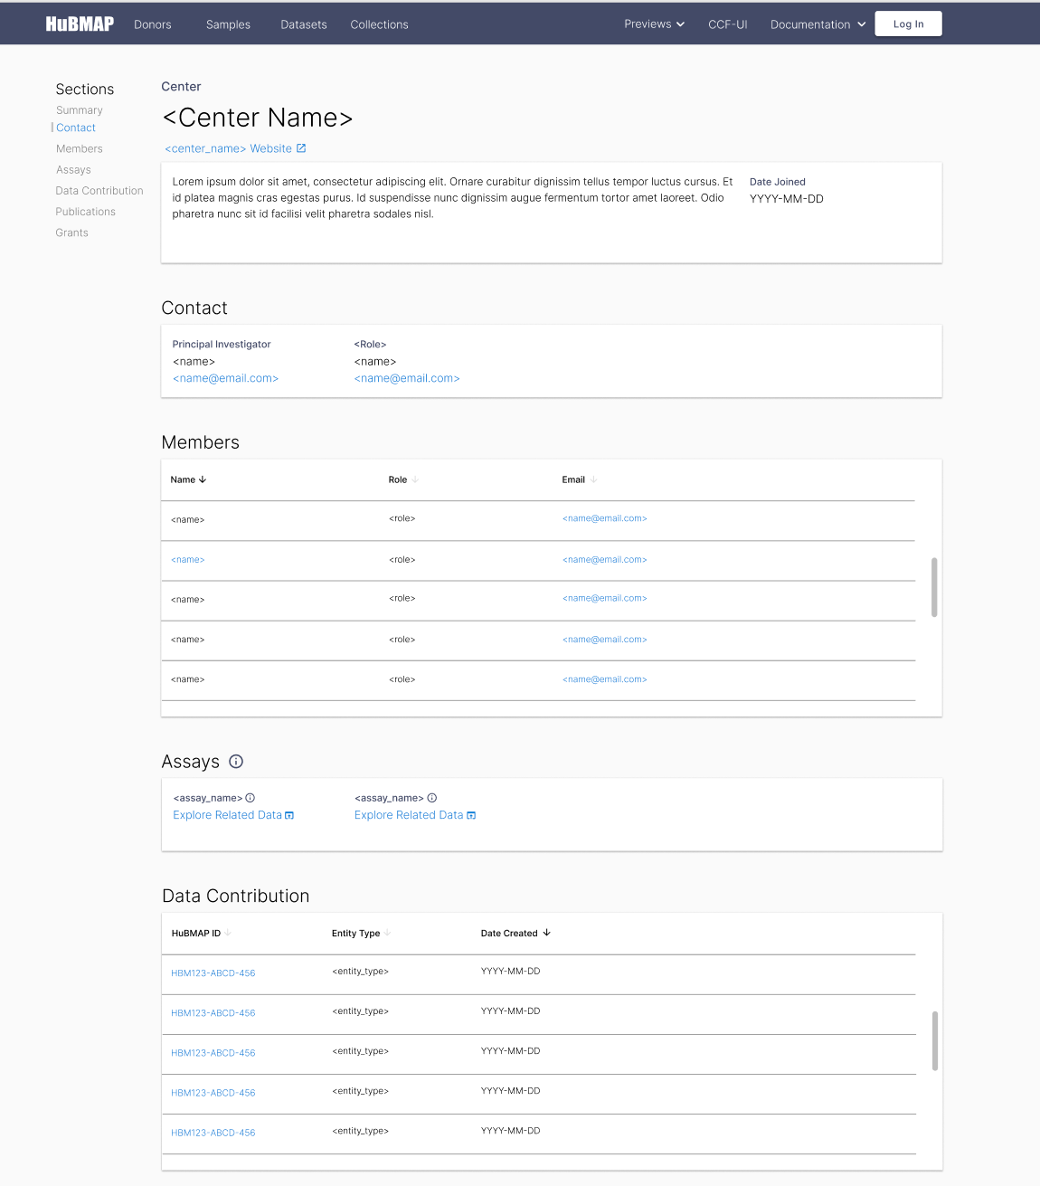Jump to Assays section in sidebar
Viewport: 1040px width, 1186px height.
tap(73, 170)
